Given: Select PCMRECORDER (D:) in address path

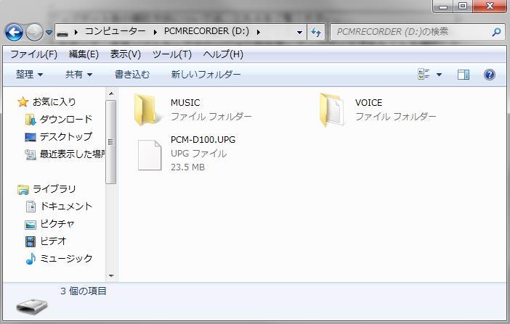Looking at the screenshot, I should coord(206,31).
